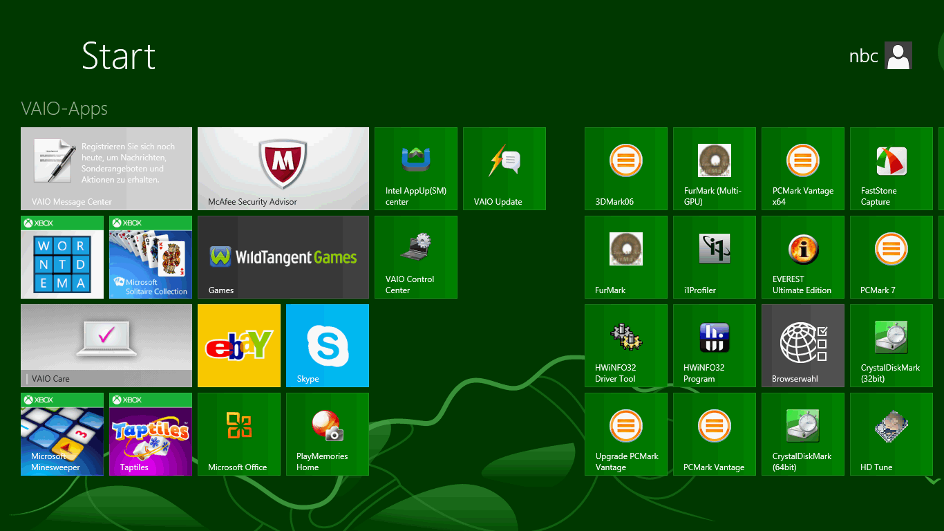Launch Microsoft Office tile

click(x=239, y=434)
